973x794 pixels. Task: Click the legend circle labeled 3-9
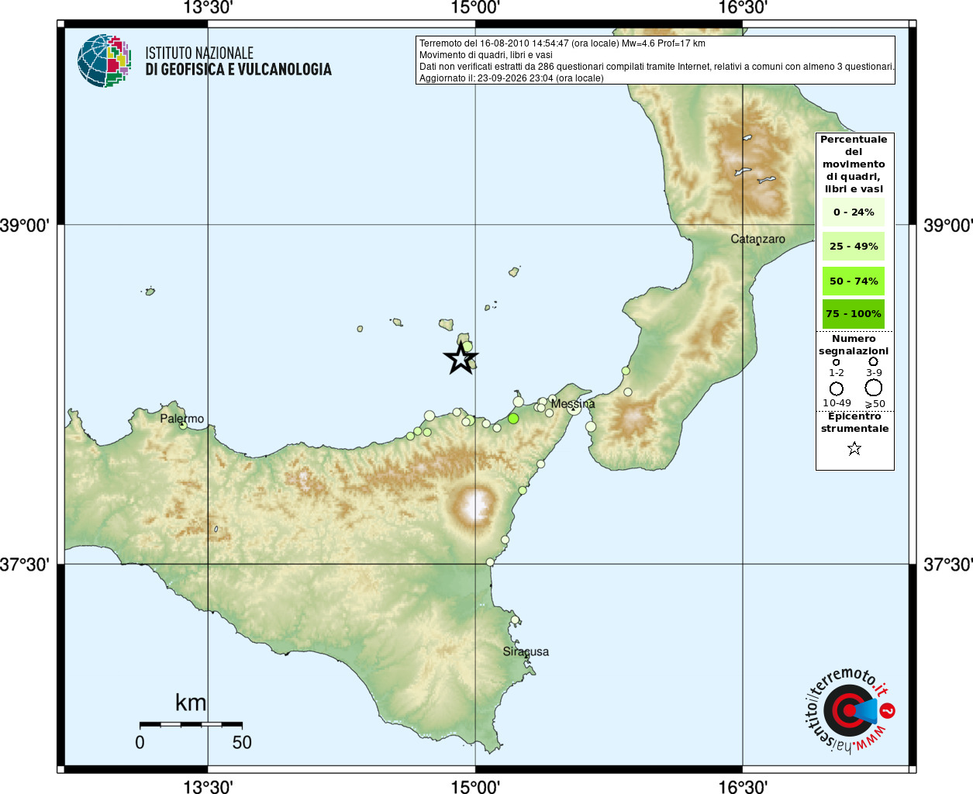click(x=874, y=361)
